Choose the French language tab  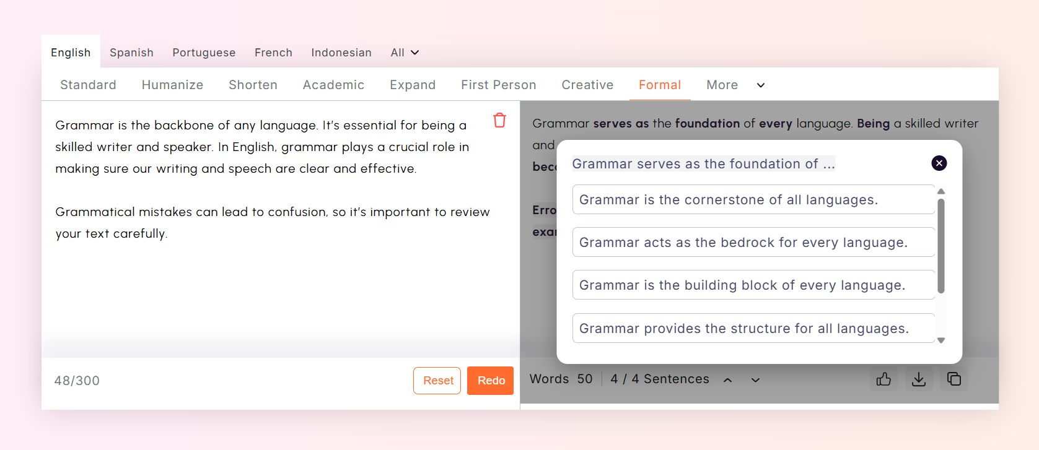[273, 53]
